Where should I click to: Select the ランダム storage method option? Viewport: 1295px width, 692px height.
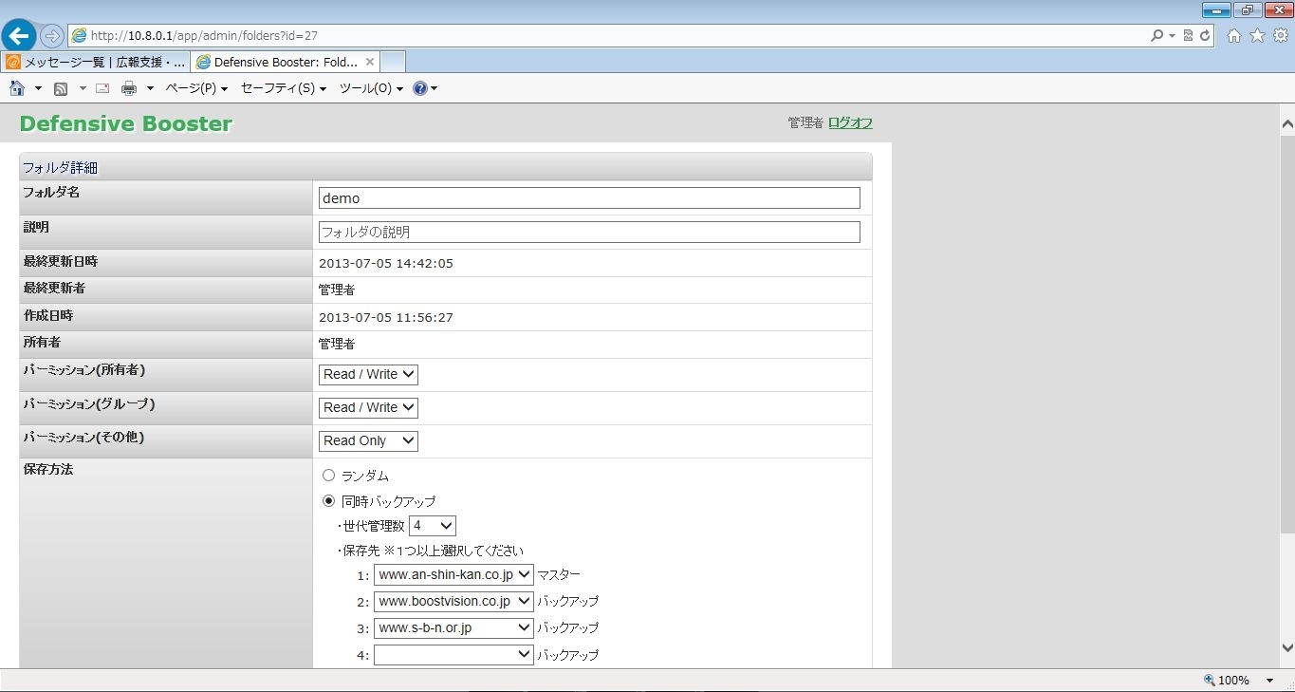point(328,475)
